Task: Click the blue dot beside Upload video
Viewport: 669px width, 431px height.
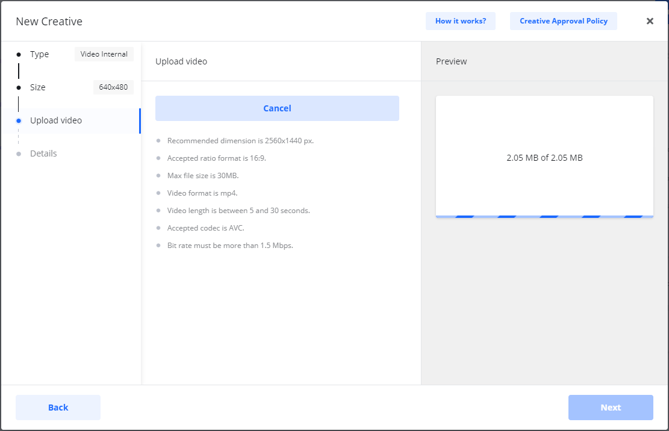Action: coord(19,120)
